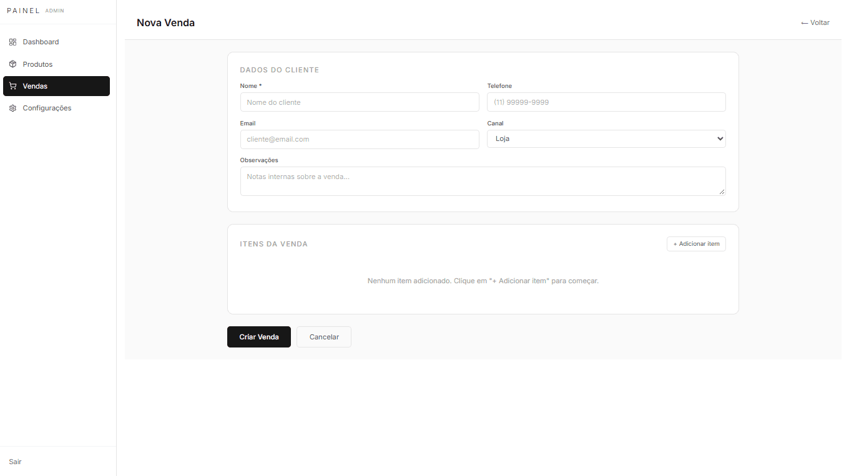Image resolution: width=849 pixels, height=476 pixels.
Task: Go to Produtos in the sidebar
Action: click(x=56, y=64)
